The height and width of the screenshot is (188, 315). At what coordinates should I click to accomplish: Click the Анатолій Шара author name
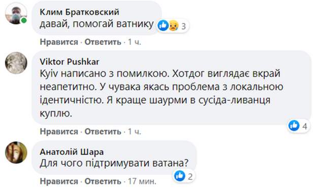(72, 151)
